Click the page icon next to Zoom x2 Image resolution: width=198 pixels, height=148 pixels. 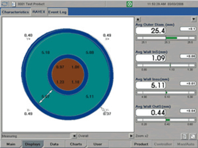coord(184,136)
